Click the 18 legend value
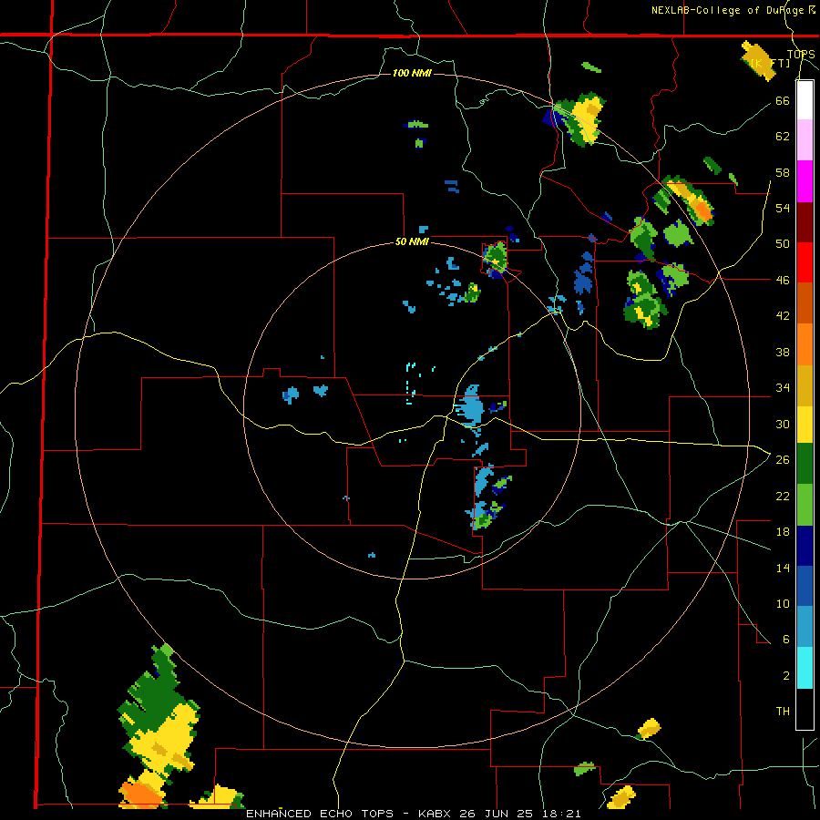The width and height of the screenshot is (820, 820). [x=783, y=532]
